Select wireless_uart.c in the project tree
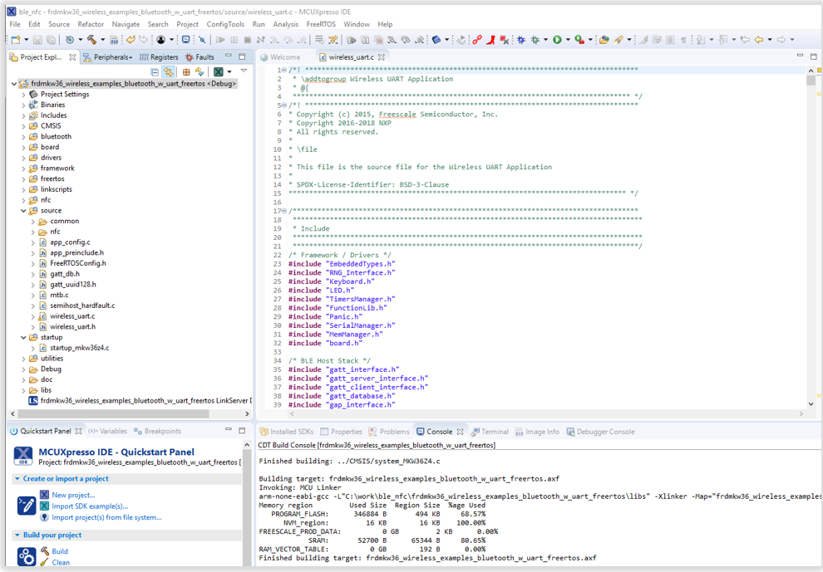 [72, 316]
